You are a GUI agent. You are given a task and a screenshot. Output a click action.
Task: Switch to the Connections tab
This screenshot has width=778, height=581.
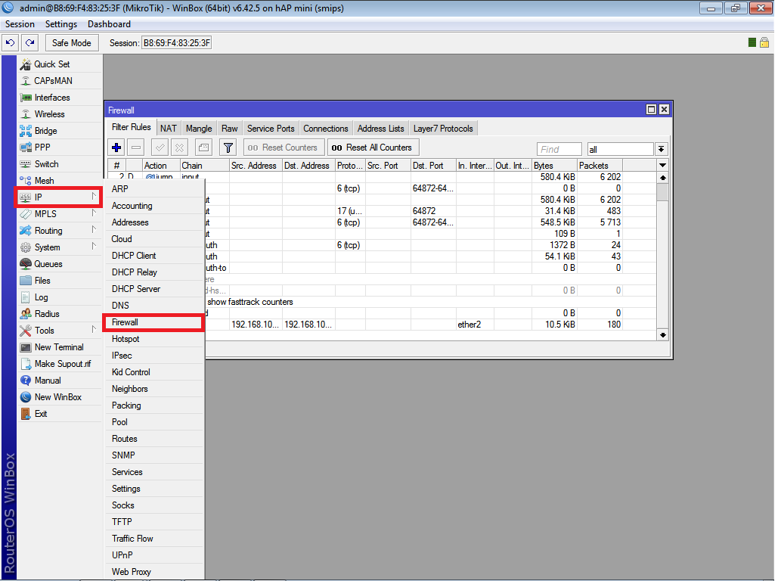(x=326, y=128)
